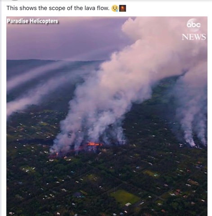
Task: Click the NEWS text under the abc logo
Action: click(194, 37)
